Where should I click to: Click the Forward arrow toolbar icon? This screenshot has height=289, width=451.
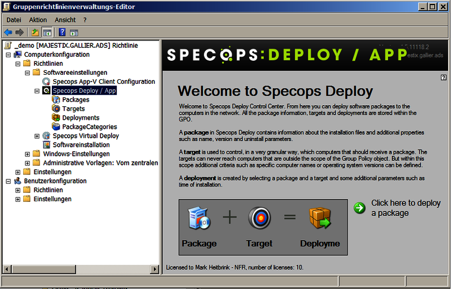pyautogui.click(x=19, y=32)
